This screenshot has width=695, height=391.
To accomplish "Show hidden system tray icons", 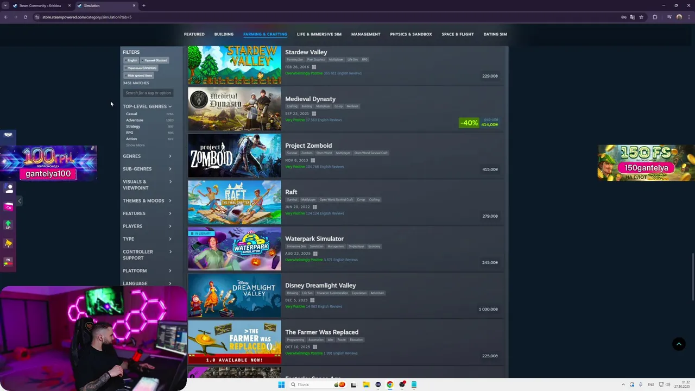I will pyautogui.click(x=623, y=384).
